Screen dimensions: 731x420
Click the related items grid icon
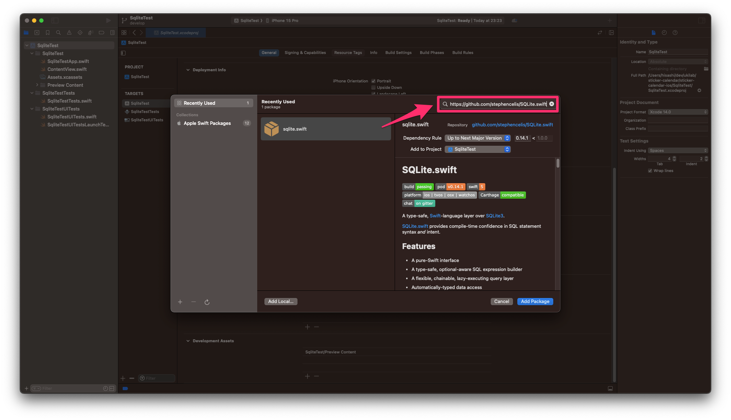point(124,33)
